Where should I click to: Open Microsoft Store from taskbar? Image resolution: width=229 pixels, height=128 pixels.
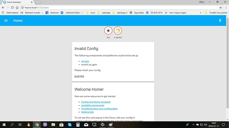click(61, 125)
